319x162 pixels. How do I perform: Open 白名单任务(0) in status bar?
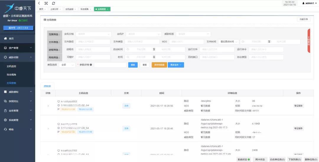coord(277,160)
